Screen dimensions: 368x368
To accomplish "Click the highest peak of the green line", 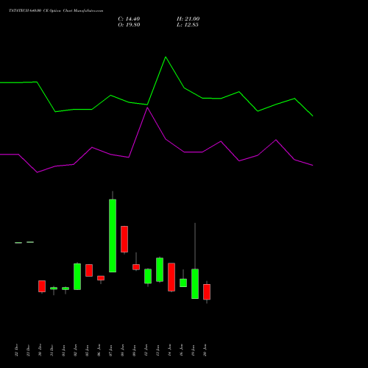I will [x=166, y=57].
